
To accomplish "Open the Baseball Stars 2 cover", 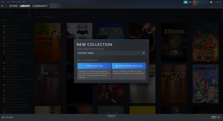I will tap(48, 42).
